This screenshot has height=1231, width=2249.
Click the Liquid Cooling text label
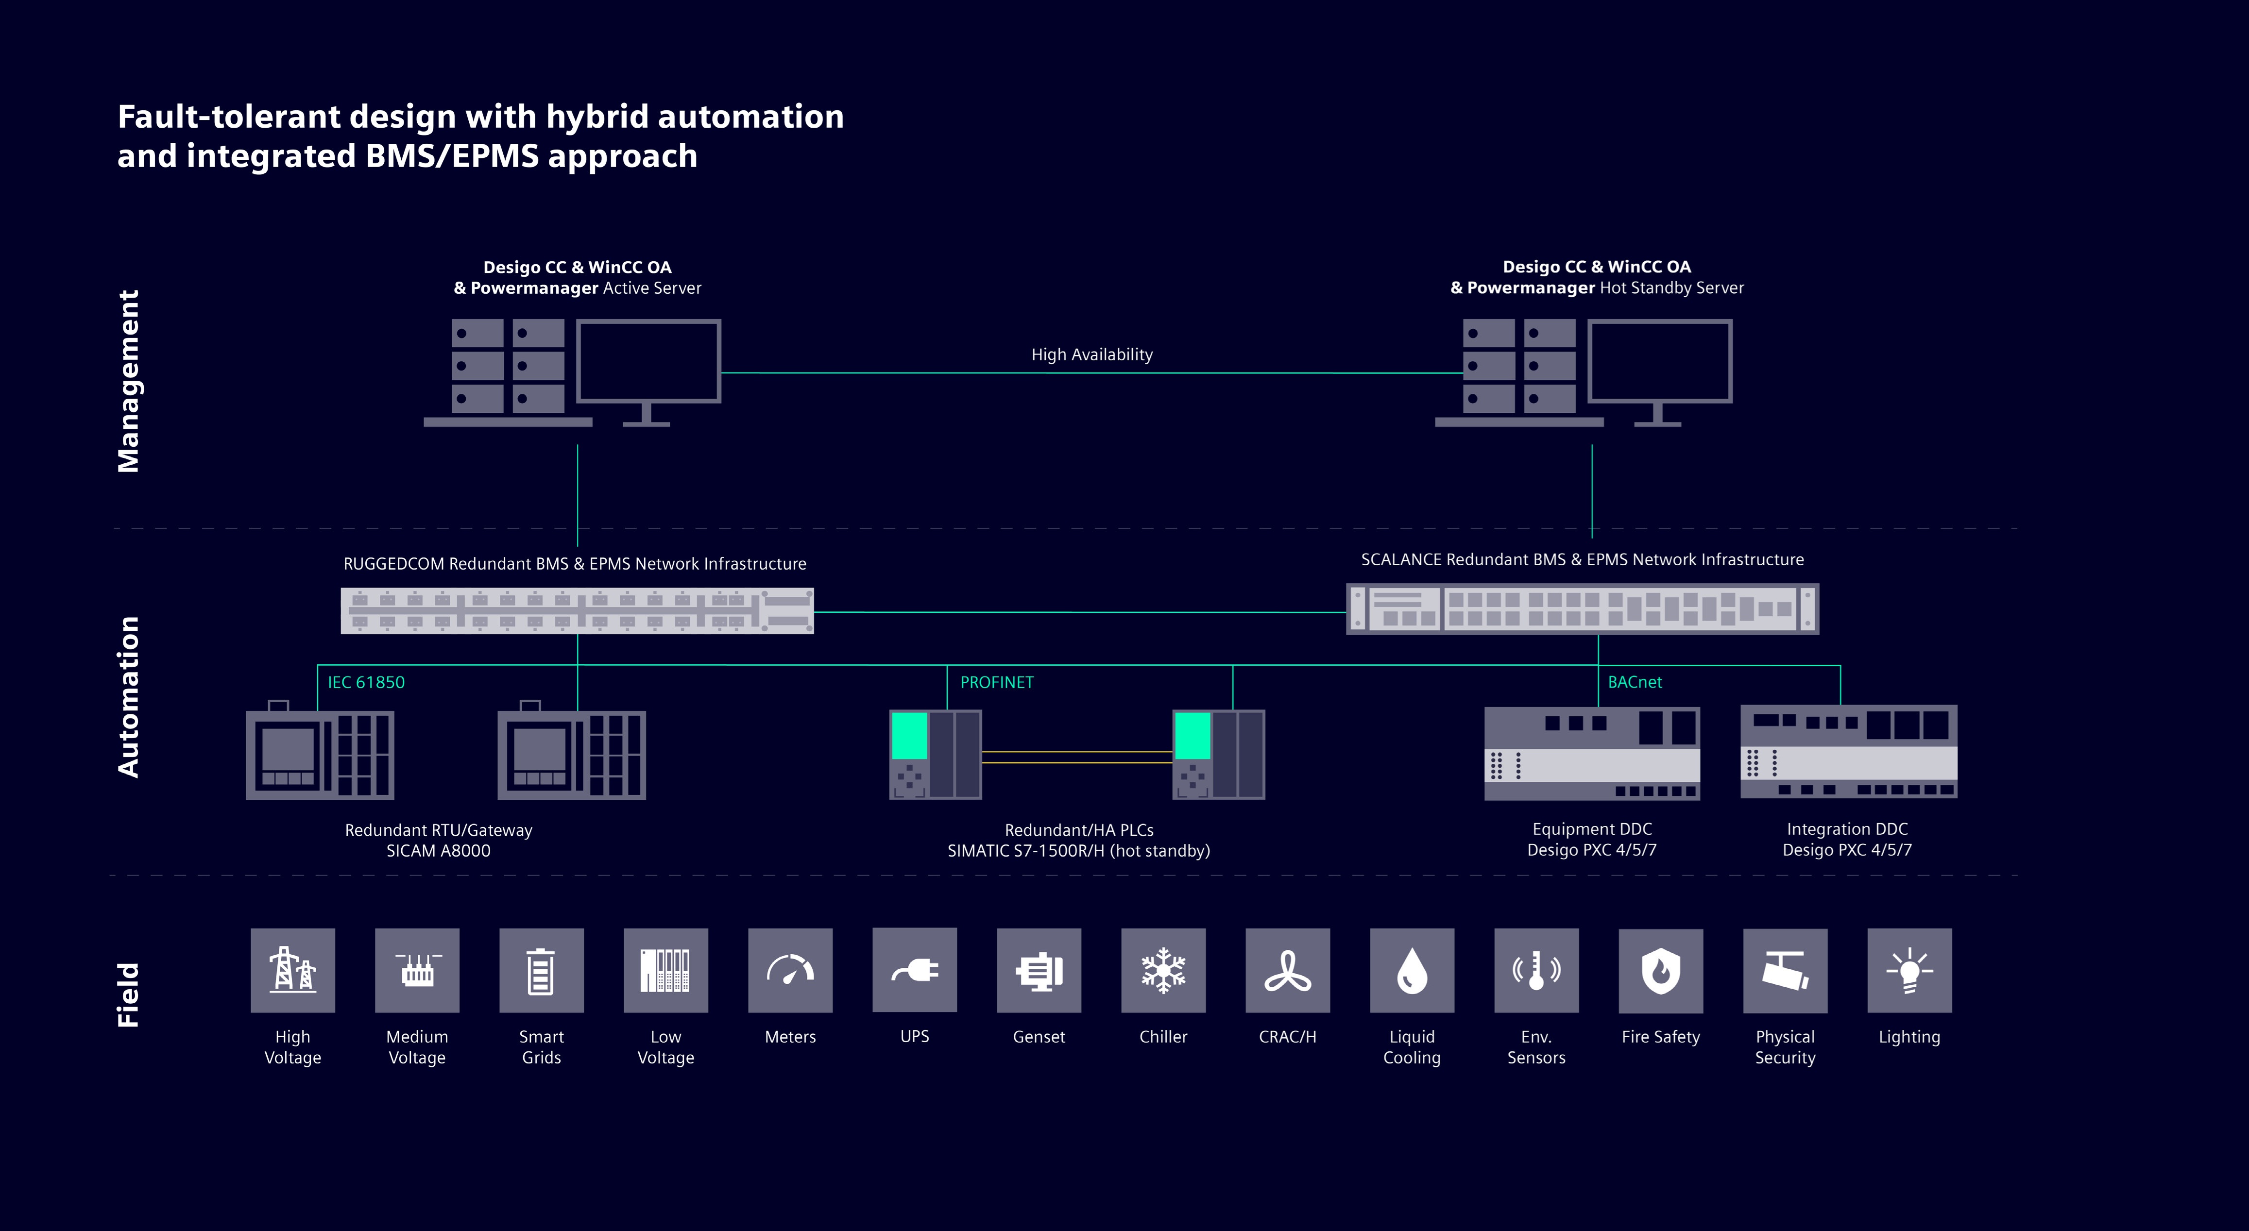click(1413, 1047)
